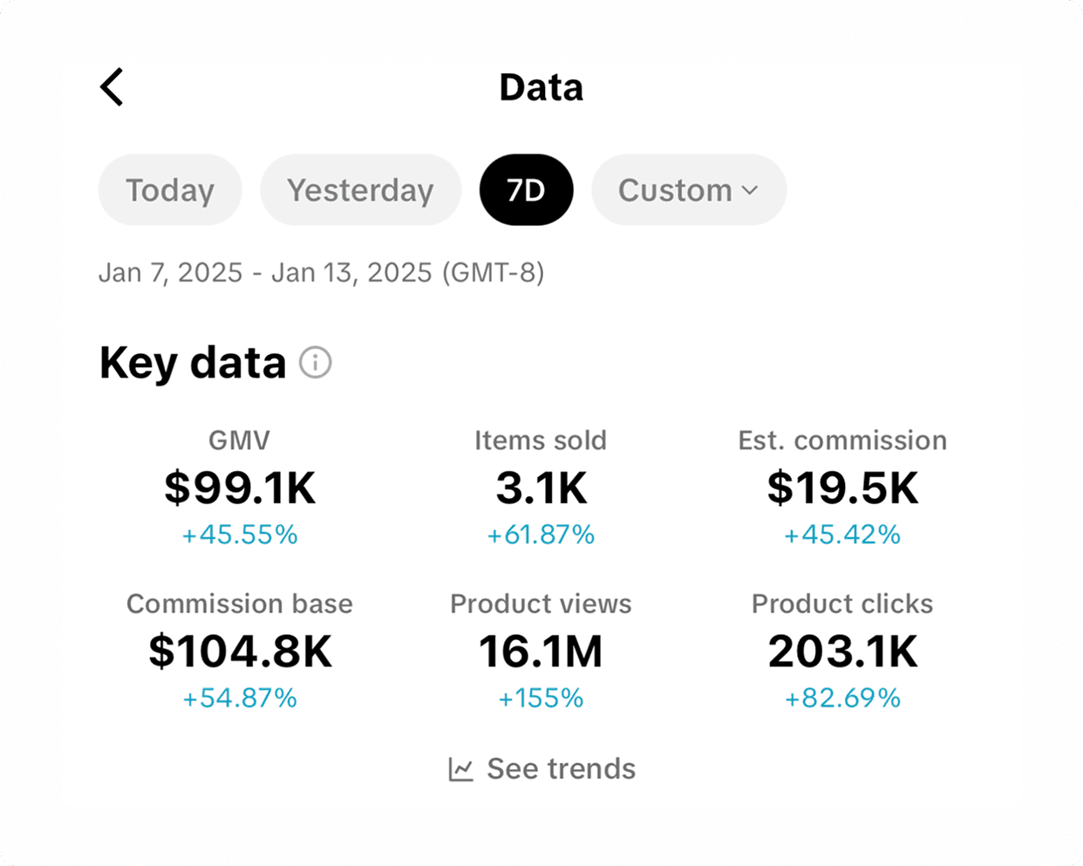Tap the Product clicks 203.1K metric
1083x866 pixels.
(842, 651)
